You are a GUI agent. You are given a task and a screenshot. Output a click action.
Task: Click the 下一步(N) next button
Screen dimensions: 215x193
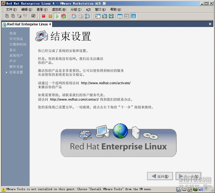point(188,176)
